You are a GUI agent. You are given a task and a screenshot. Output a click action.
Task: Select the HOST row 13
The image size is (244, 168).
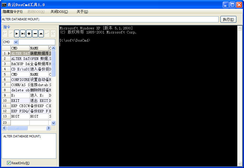click(x=26, y=116)
